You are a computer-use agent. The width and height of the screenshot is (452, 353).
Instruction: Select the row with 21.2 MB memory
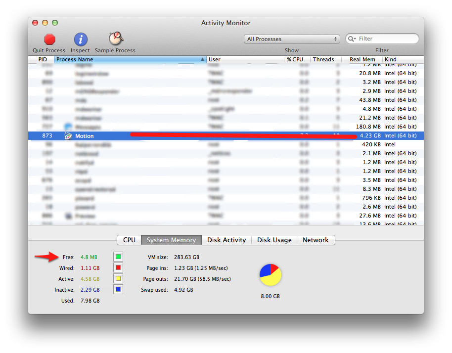coord(226,118)
